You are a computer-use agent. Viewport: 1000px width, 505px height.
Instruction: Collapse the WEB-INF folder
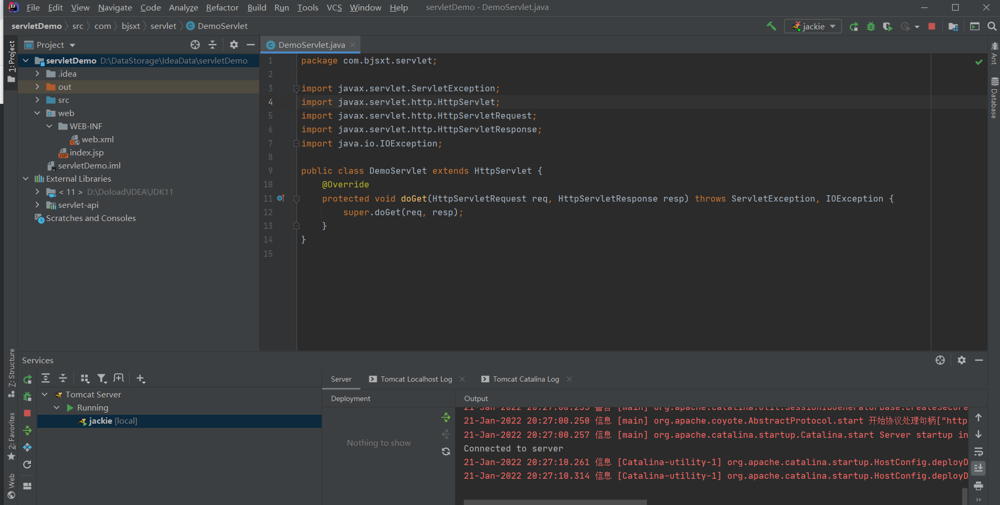(49, 126)
